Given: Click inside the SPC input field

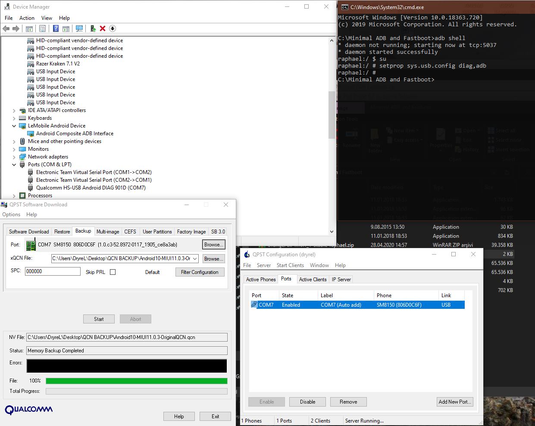Looking at the screenshot, I should pos(53,271).
